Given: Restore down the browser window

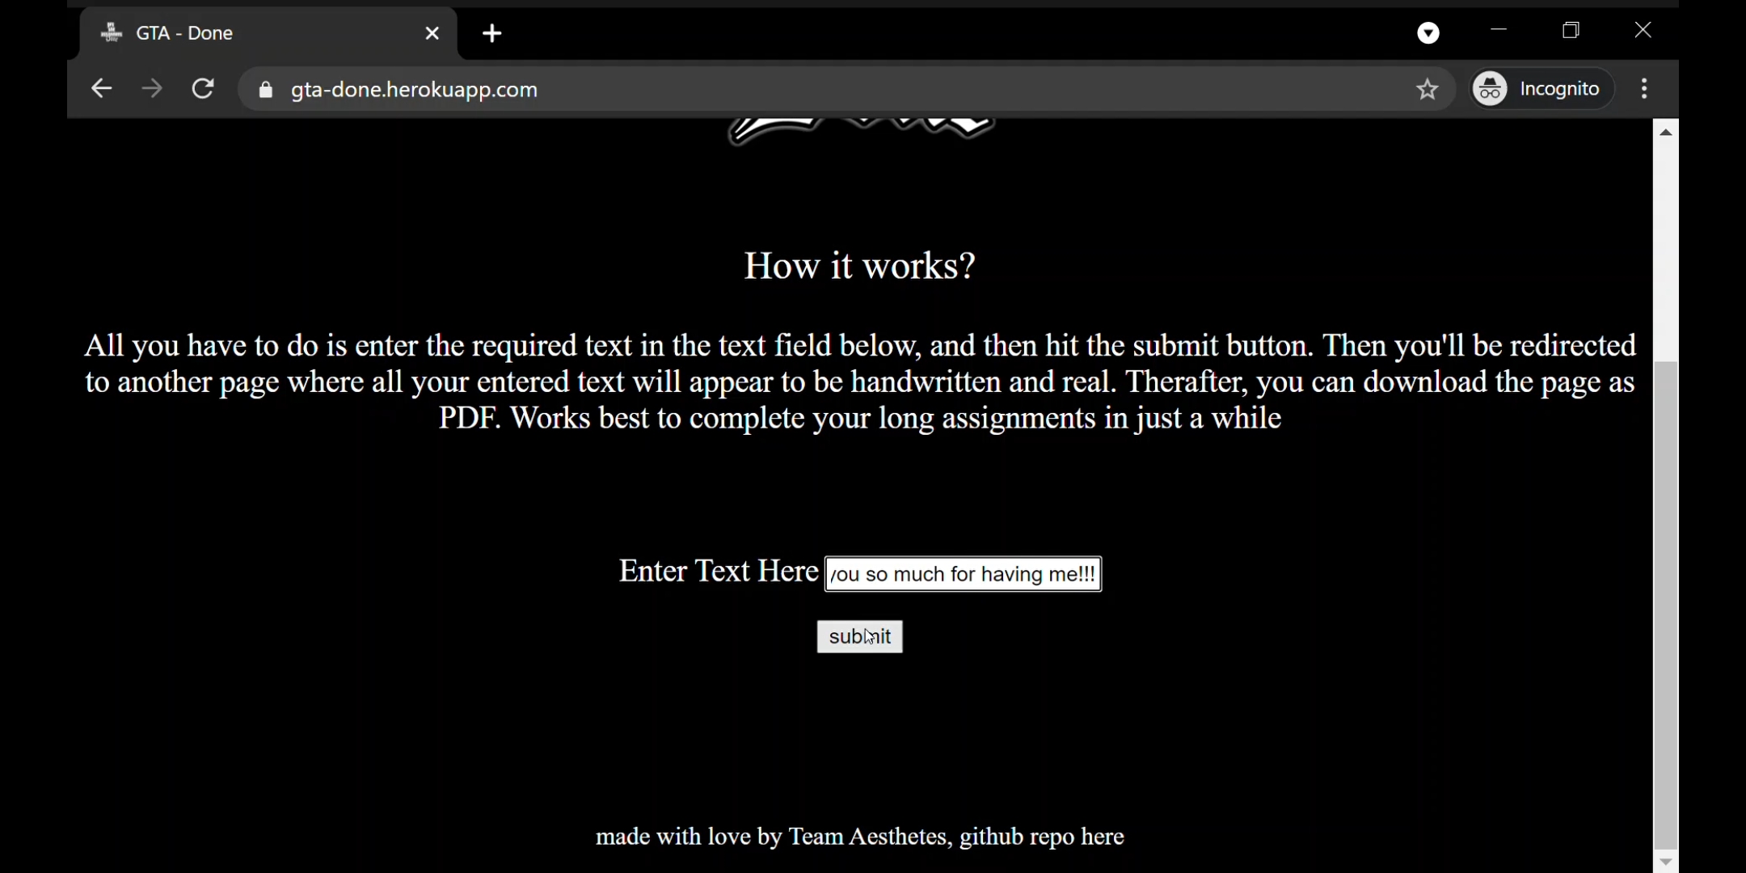Looking at the screenshot, I should pyautogui.click(x=1571, y=32).
